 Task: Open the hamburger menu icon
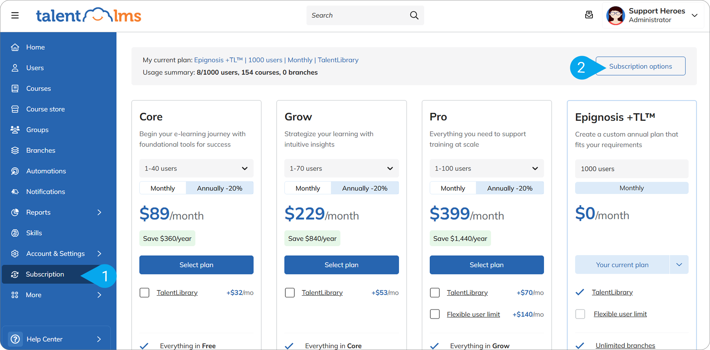15,15
